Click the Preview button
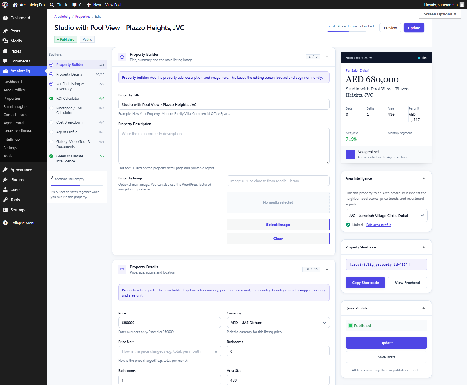The image size is (467, 385). tap(390, 28)
